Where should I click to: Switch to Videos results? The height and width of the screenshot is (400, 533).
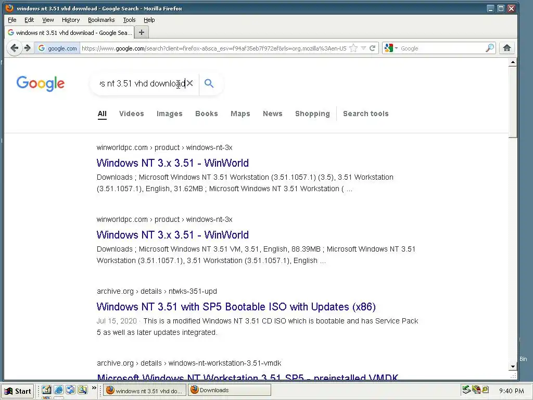[x=132, y=114]
